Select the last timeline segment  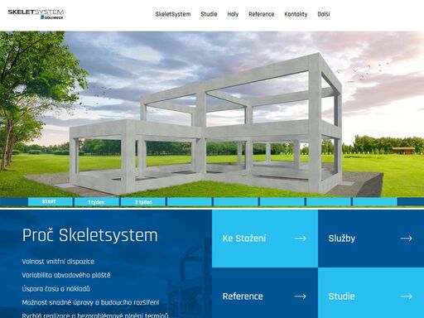pos(375,202)
